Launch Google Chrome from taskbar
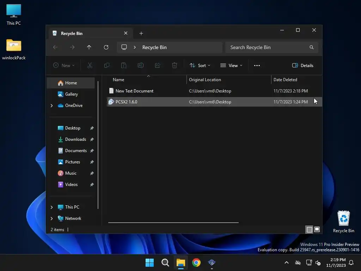This screenshot has height=271, width=361. pos(196,263)
